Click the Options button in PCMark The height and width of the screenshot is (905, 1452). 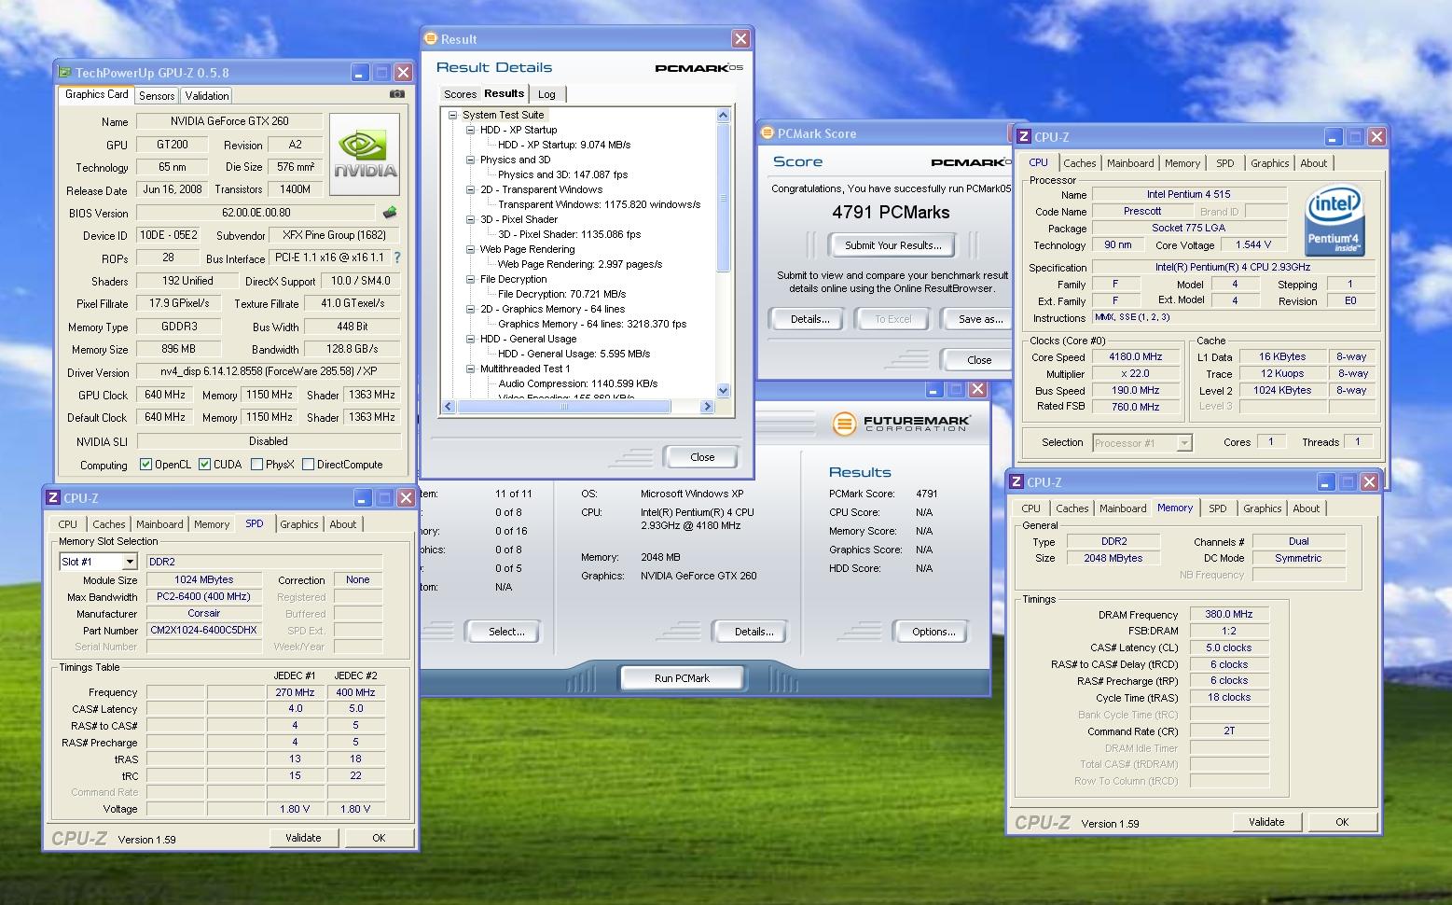click(933, 632)
